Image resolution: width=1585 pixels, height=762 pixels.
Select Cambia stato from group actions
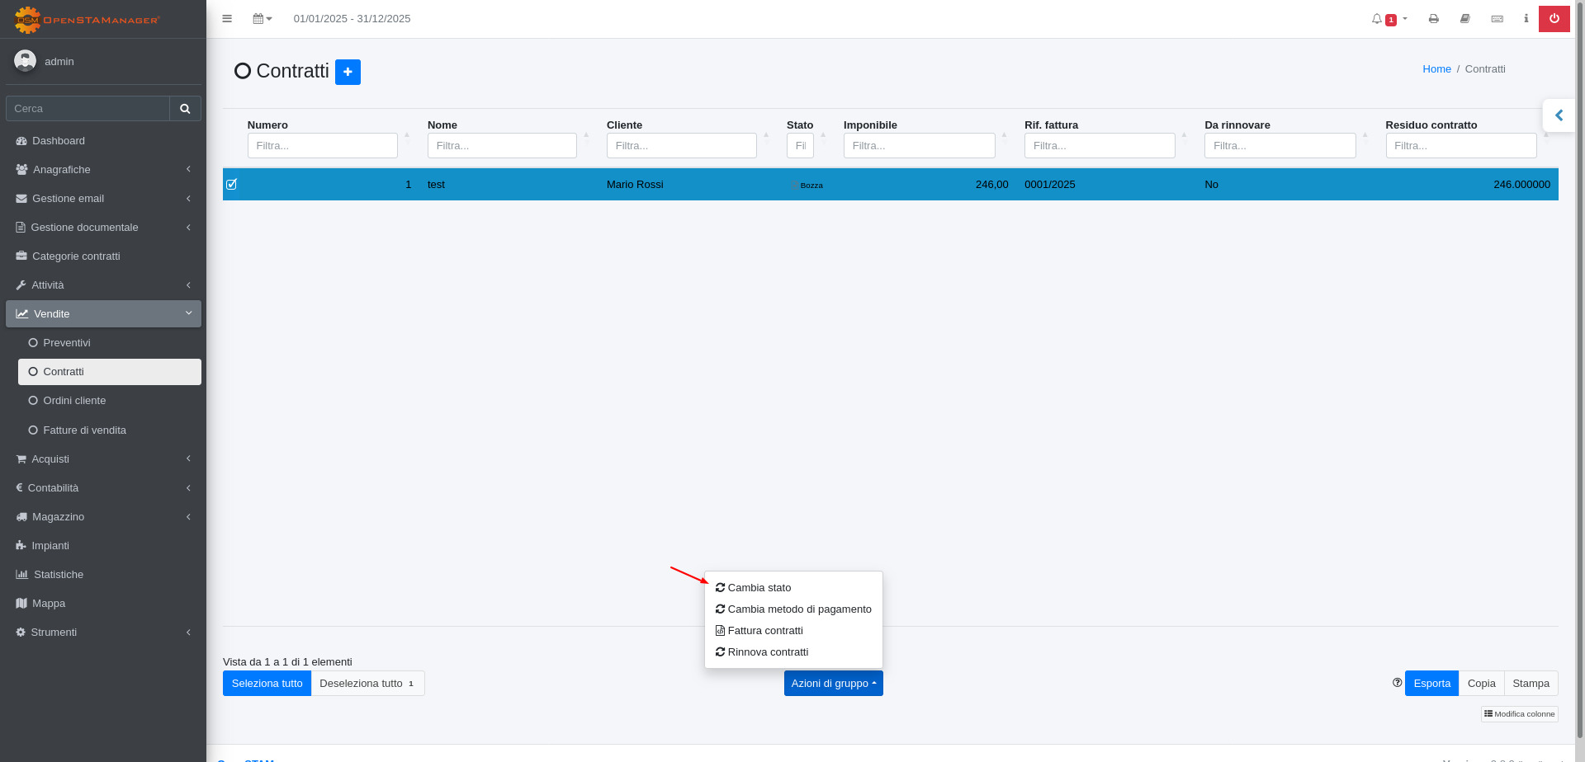click(x=759, y=588)
